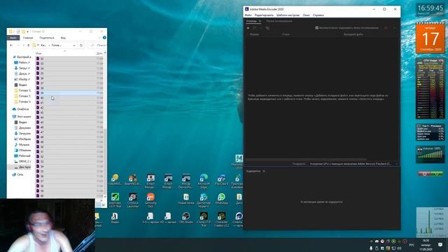448x252 pixels.
Task: Refresh the File Explorer folder
Action: (x=81, y=45)
